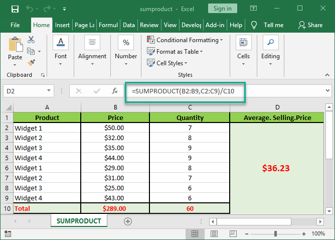Open the File menu
This screenshot has height=240, width=335.
[x=15, y=25]
